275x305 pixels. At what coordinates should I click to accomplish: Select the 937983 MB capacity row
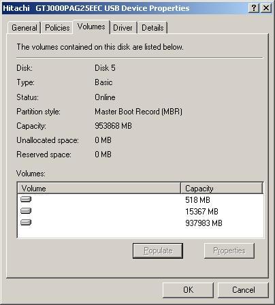tap(140, 223)
